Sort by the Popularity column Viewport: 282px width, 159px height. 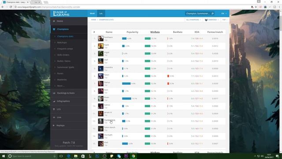132,32
